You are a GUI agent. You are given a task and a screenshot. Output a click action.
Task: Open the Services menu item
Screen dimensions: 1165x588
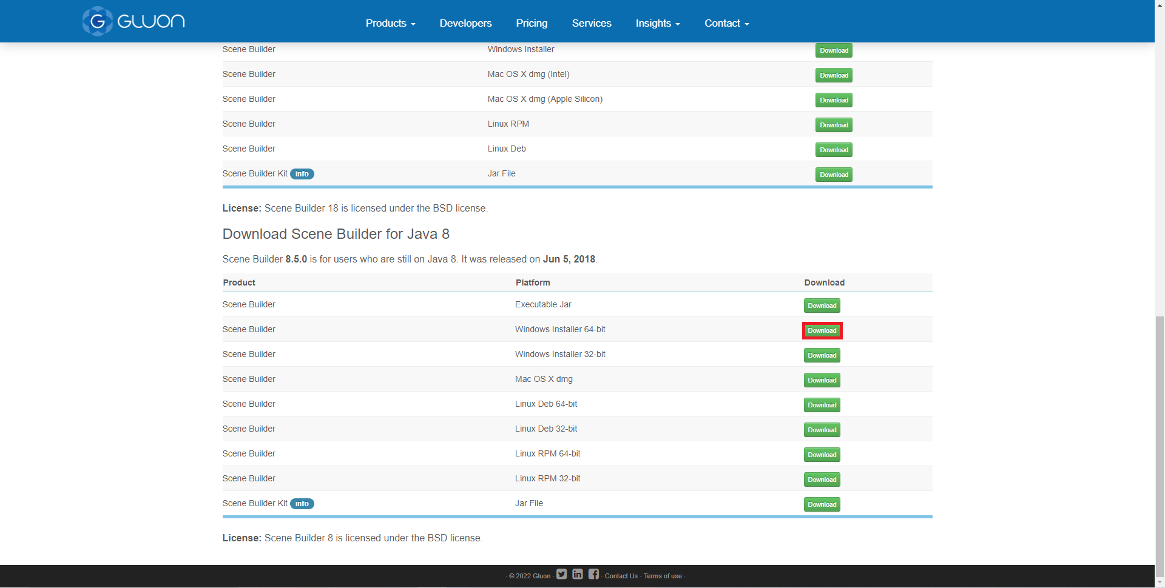coord(592,23)
